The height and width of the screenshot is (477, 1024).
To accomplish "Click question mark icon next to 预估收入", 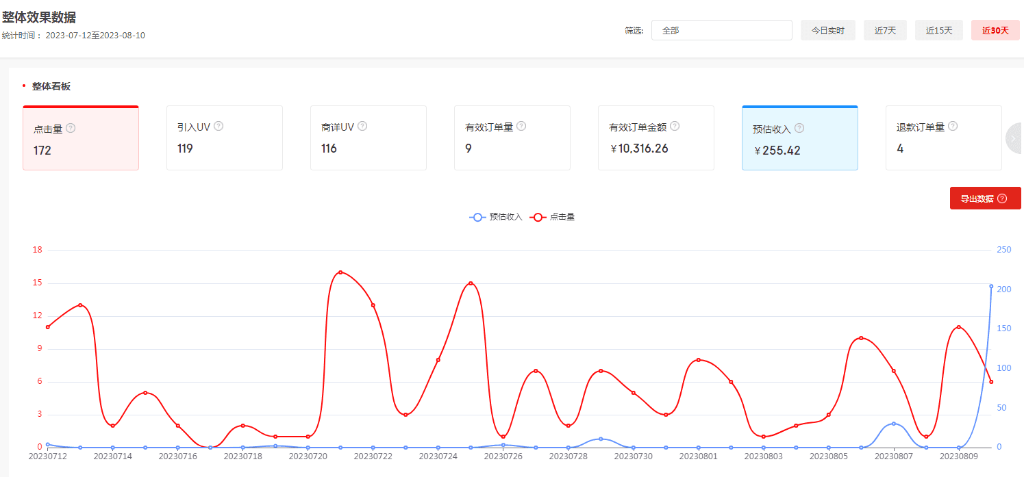I will (x=799, y=128).
